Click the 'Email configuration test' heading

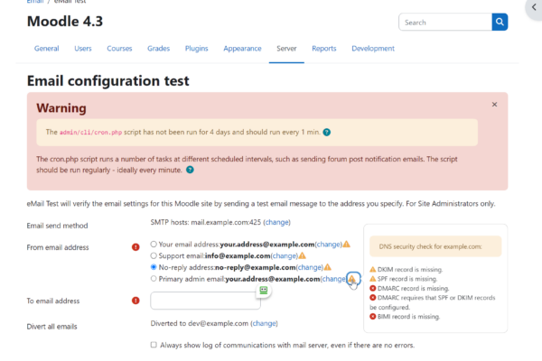[x=107, y=81]
